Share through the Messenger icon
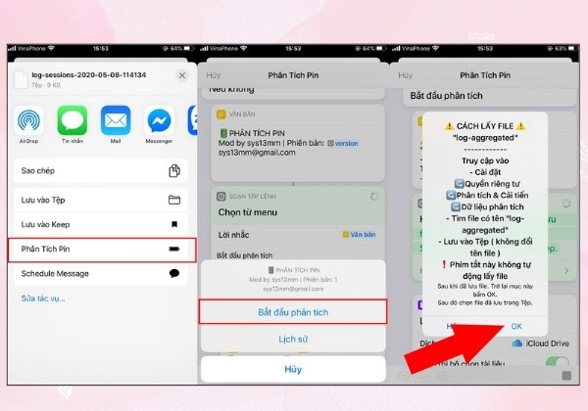 coord(159,120)
